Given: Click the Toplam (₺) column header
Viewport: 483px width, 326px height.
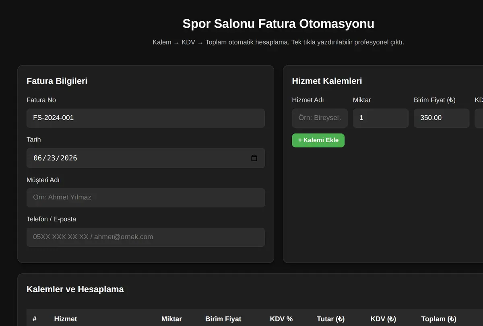Looking at the screenshot, I should pos(439,319).
